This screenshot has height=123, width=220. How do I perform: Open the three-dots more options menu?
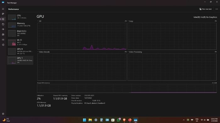pos(217,9)
